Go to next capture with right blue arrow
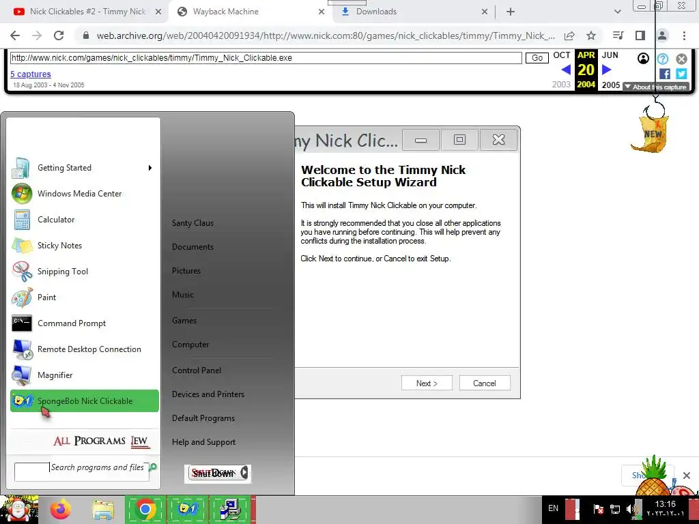 606,70
